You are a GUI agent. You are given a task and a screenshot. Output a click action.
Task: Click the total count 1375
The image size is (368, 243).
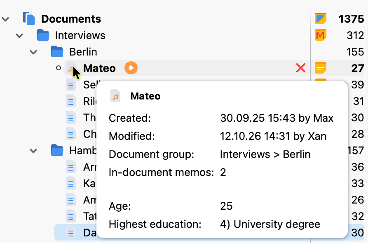pyautogui.click(x=351, y=19)
